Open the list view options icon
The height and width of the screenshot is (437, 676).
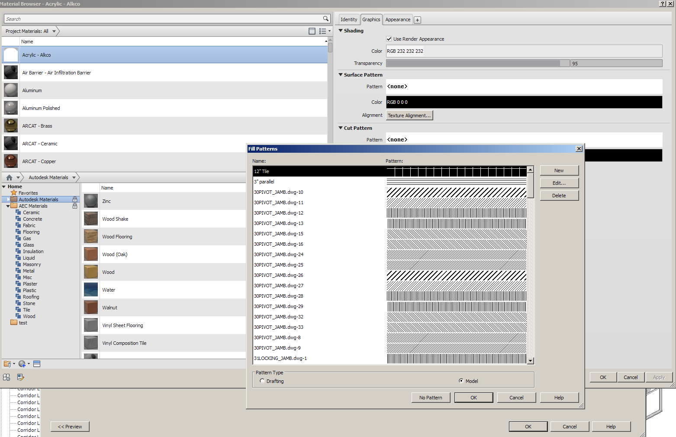[x=325, y=31]
